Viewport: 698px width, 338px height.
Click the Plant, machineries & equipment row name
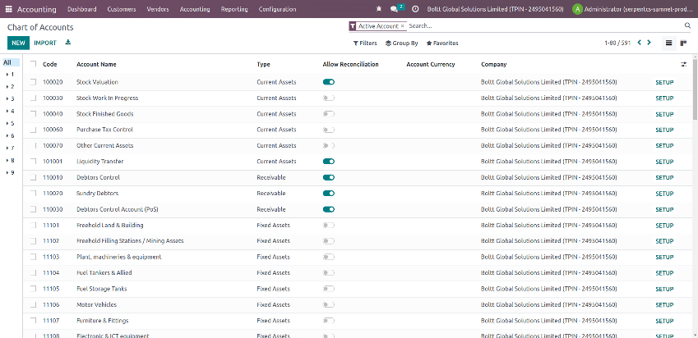(119, 257)
